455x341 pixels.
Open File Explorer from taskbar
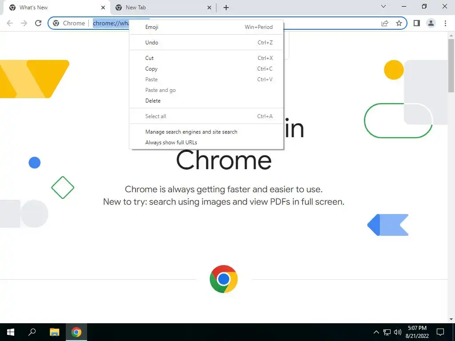54,332
